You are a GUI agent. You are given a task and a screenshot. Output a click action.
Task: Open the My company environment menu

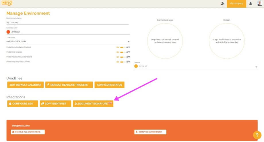pos(236,3)
